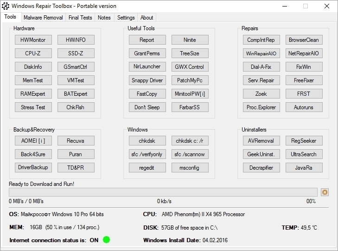Image resolution: width=338 pixels, height=251 pixels.
Task: Launch FRST
Action: tap(304, 93)
